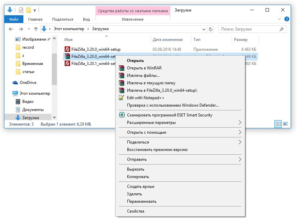Click the WinRAR archive icon of selected file
The image size is (297, 219).
(x=67, y=57)
